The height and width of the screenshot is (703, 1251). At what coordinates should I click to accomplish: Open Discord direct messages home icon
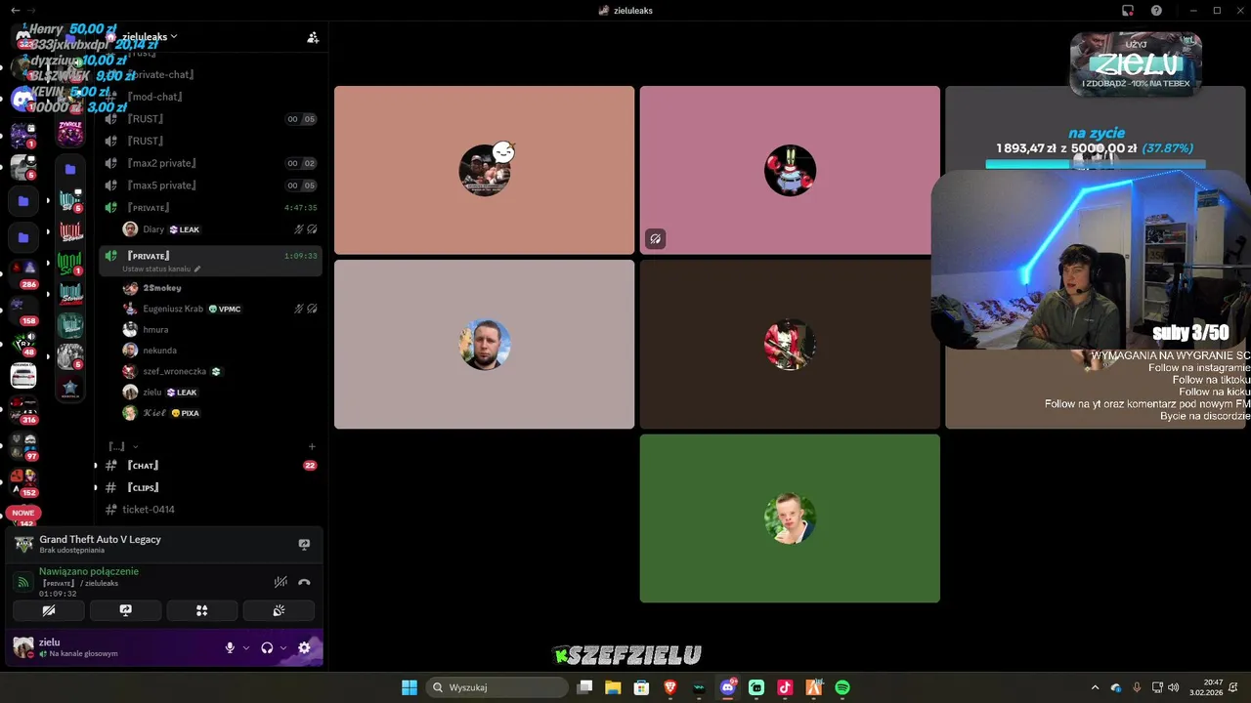click(x=22, y=37)
